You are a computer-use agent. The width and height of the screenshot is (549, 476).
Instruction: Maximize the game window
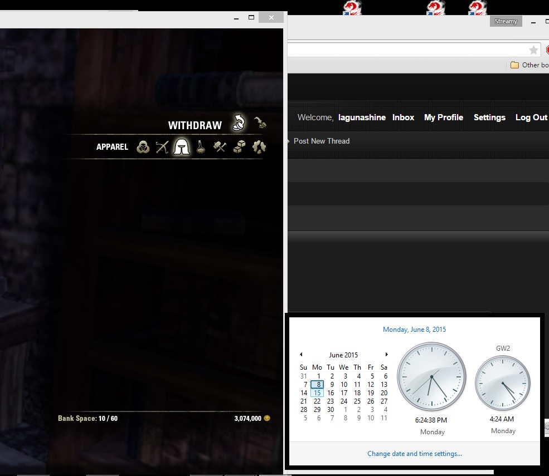pyautogui.click(x=251, y=17)
